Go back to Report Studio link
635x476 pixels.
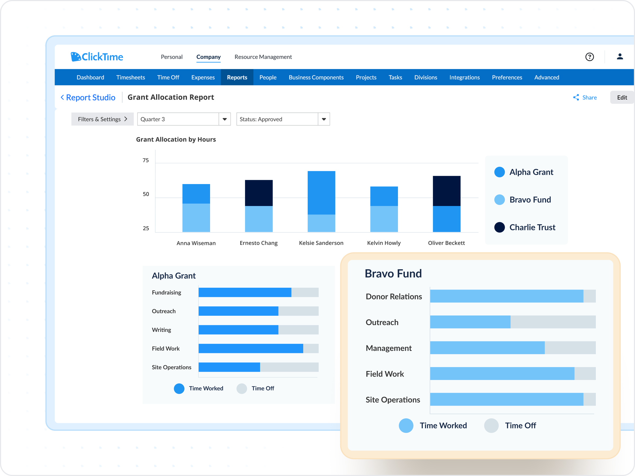(91, 98)
